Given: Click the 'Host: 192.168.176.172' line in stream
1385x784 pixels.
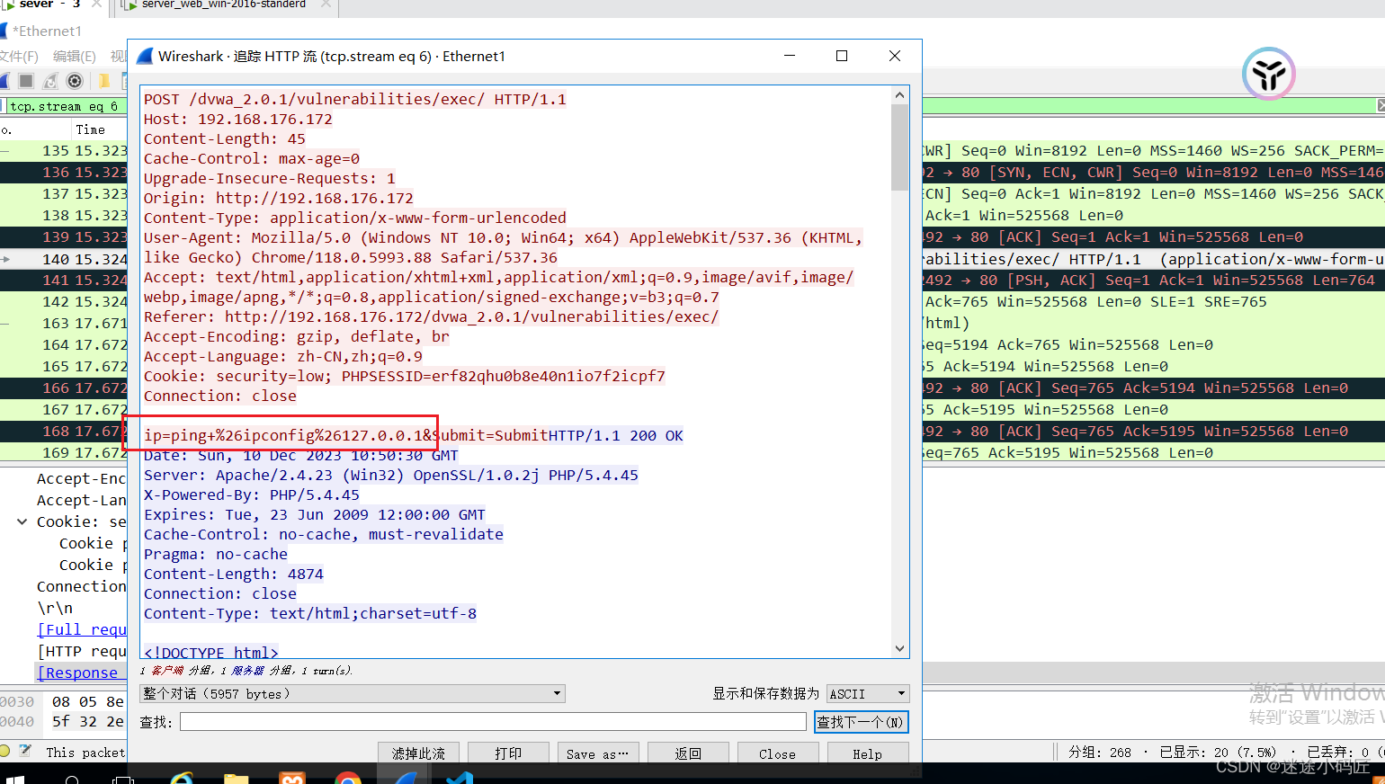Looking at the screenshot, I should [238, 119].
